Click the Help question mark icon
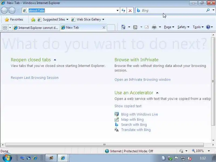216x162 pixels. pos(208,27)
